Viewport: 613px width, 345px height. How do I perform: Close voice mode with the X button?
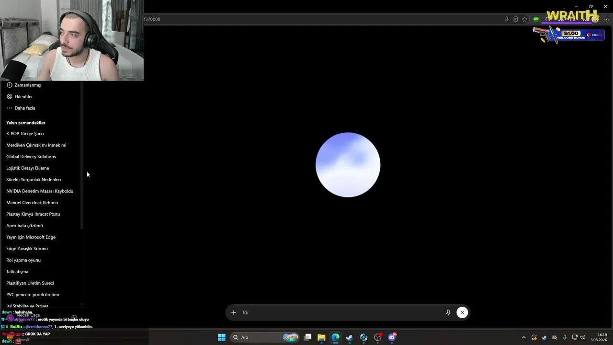(x=462, y=312)
